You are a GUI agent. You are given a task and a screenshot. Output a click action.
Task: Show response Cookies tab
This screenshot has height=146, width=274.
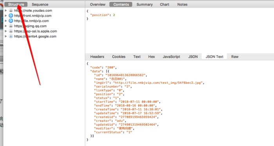tap(119, 57)
